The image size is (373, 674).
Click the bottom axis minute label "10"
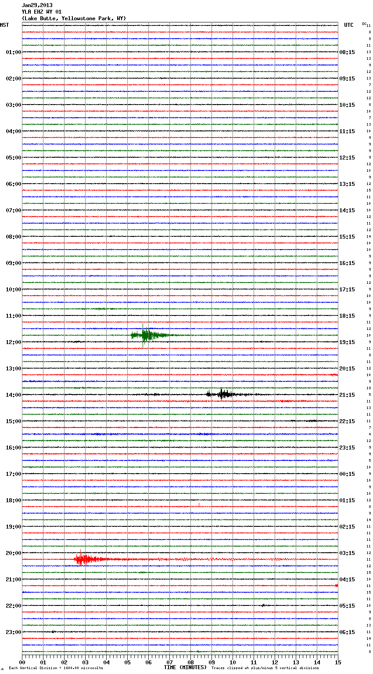click(x=233, y=662)
